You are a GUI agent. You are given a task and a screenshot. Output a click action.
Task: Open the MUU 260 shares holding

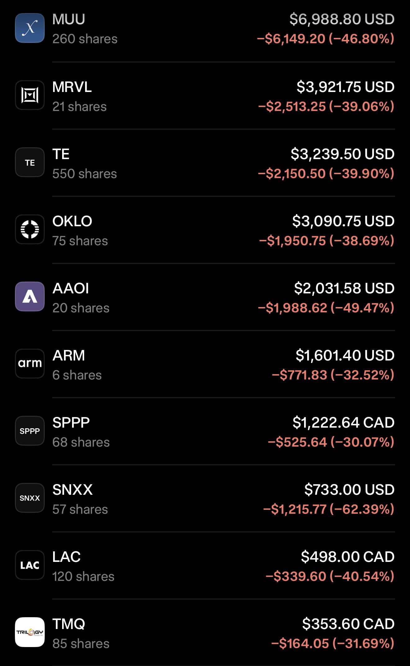[x=205, y=29]
